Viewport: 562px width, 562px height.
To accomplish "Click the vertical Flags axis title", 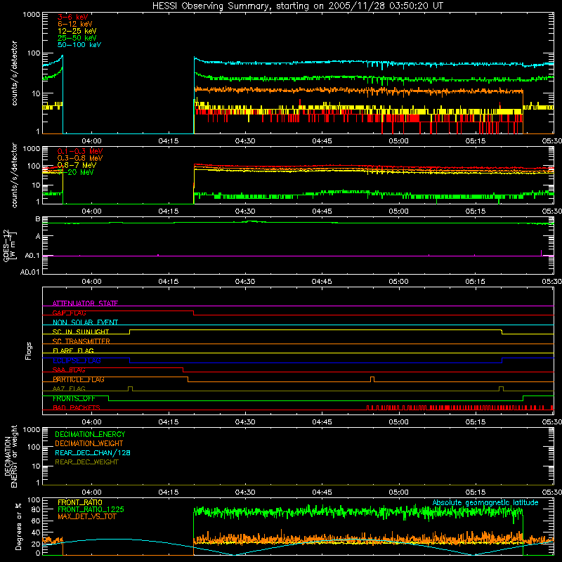I will (x=29, y=351).
